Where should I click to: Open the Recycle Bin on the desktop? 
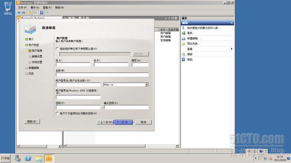point(8,8)
